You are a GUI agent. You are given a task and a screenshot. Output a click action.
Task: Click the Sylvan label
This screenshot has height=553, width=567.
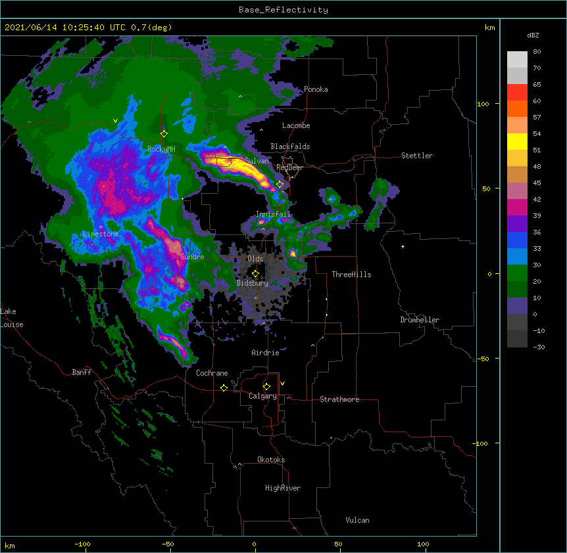[x=257, y=161]
